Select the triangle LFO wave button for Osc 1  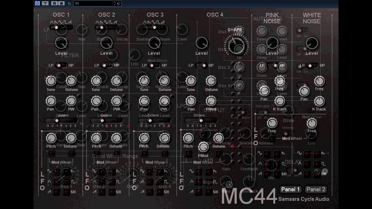coord(56,182)
